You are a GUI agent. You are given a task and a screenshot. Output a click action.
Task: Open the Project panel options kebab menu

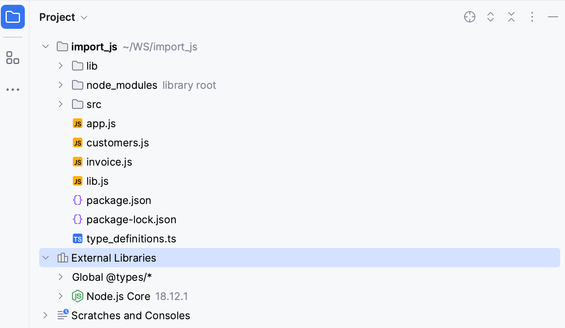click(x=532, y=17)
